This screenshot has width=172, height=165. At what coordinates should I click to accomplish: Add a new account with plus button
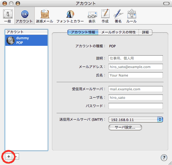[x=8, y=157]
